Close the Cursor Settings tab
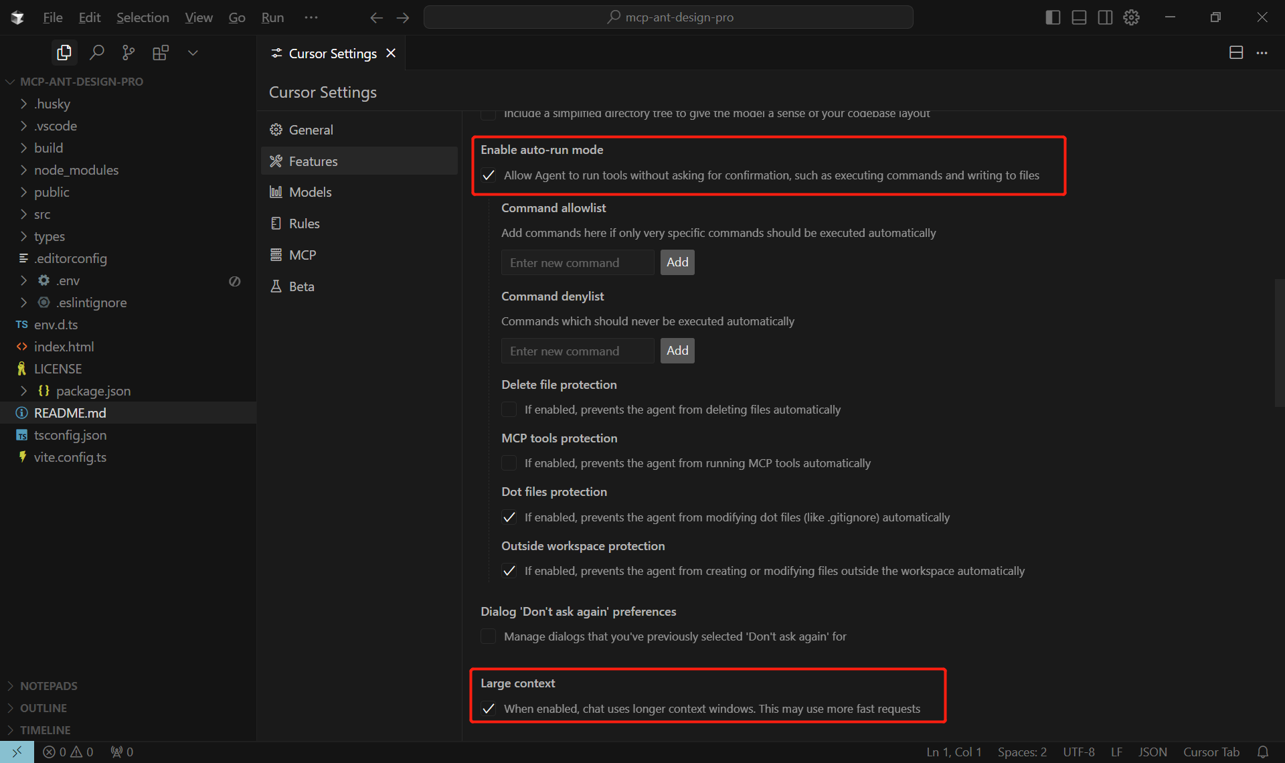This screenshot has height=763, width=1285. [x=391, y=53]
